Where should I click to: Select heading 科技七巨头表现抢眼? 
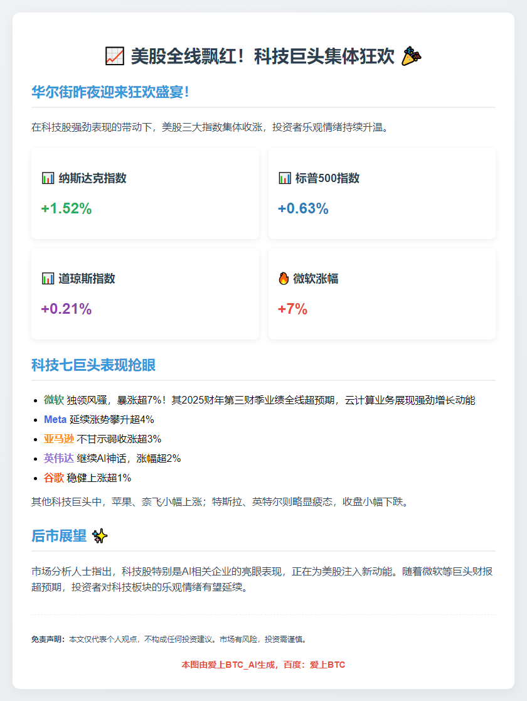click(x=93, y=365)
